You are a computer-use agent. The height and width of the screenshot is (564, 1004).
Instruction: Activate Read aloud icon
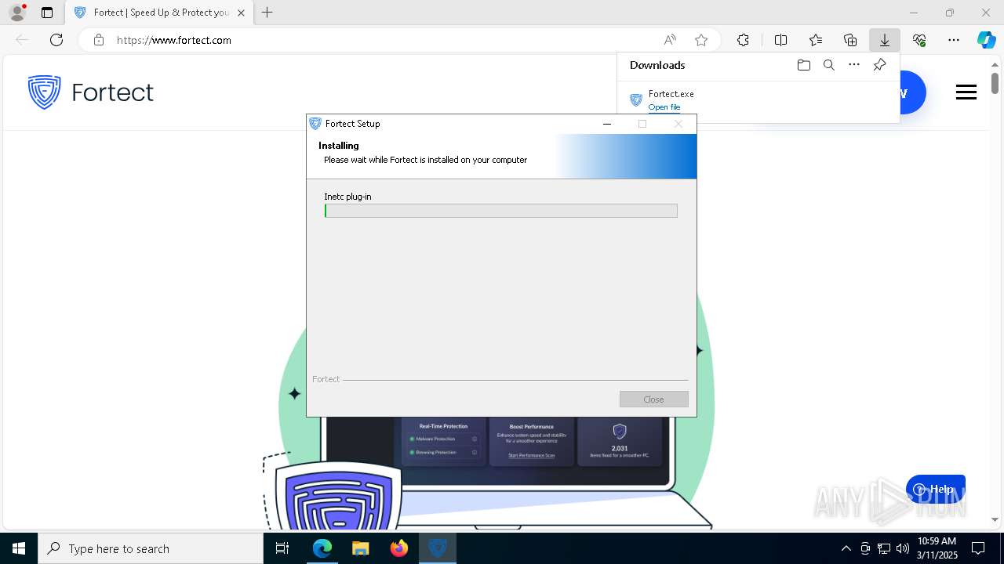click(670, 40)
